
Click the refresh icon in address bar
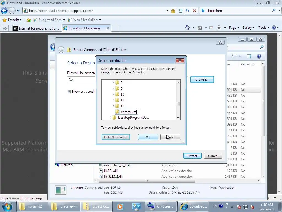[x=188, y=11]
